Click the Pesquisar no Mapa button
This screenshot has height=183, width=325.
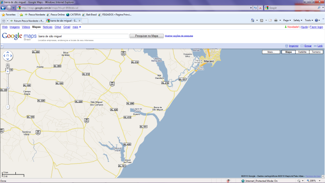(x=147, y=36)
